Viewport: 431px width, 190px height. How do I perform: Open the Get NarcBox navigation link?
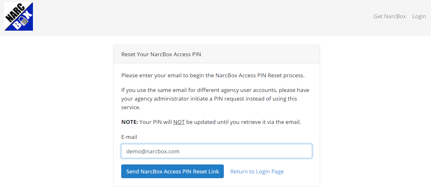[389, 16]
